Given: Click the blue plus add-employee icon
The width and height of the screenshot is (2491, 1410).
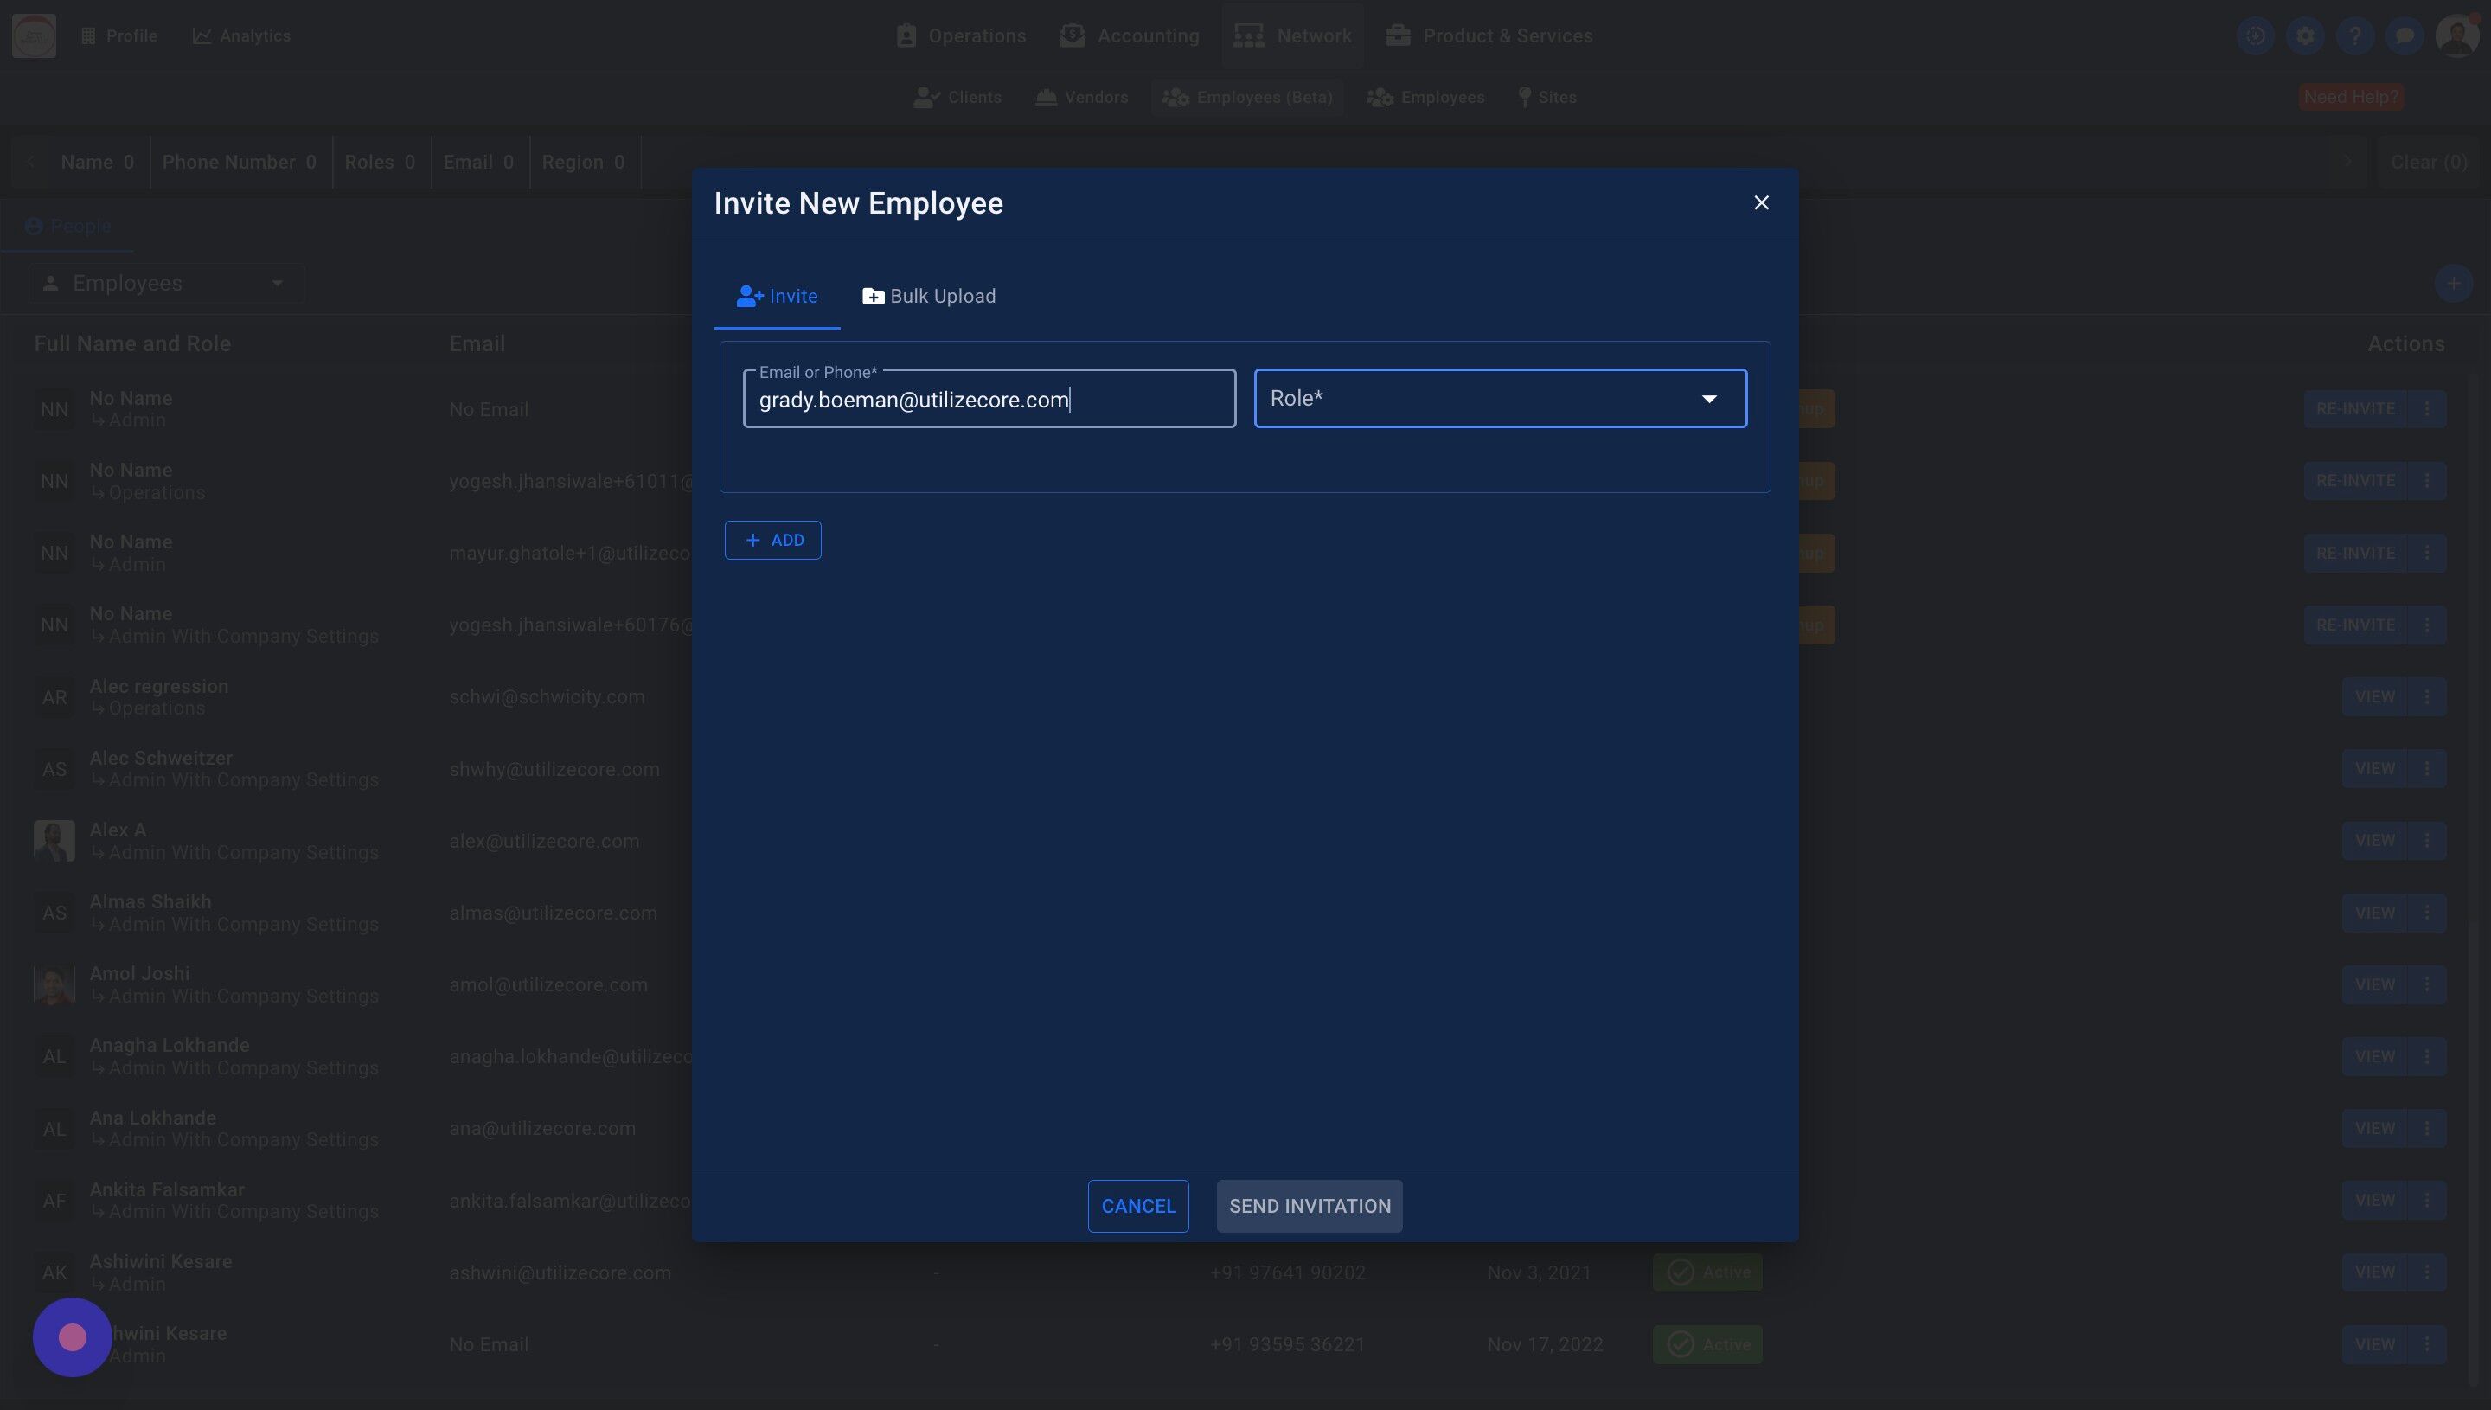Looking at the screenshot, I should click(x=2452, y=284).
